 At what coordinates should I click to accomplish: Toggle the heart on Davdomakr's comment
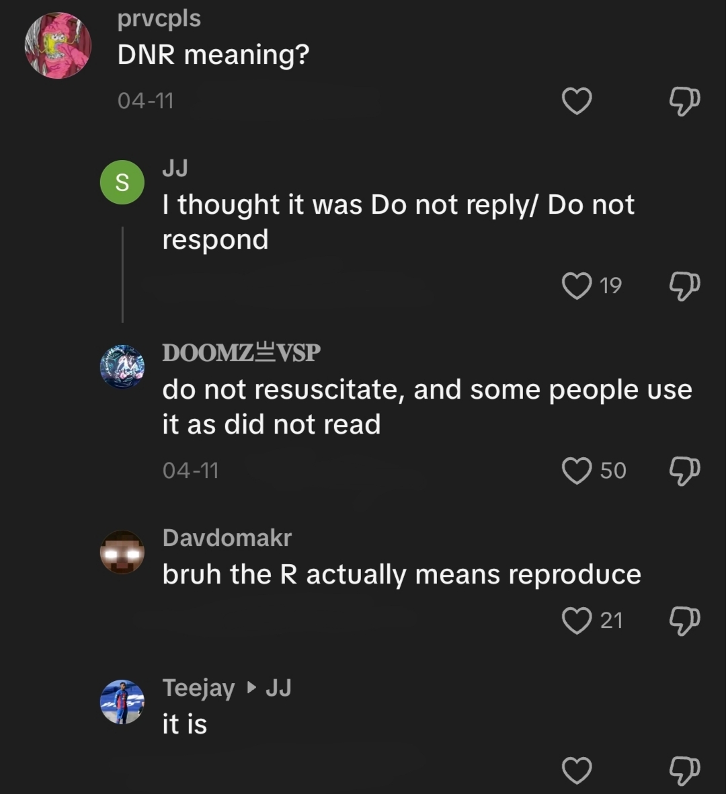pyautogui.click(x=576, y=621)
